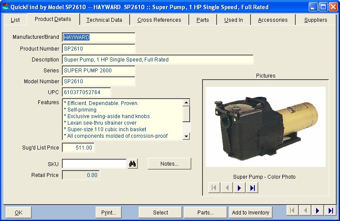Click the Retail Price field
The height and width of the screenshot is (221, 340).
[x=81, y=175]
